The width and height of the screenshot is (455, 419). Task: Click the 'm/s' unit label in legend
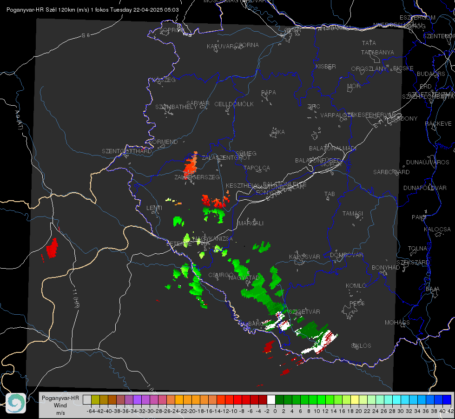60,413
